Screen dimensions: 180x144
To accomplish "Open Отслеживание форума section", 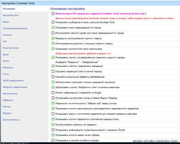I will [x=15, y=28].
